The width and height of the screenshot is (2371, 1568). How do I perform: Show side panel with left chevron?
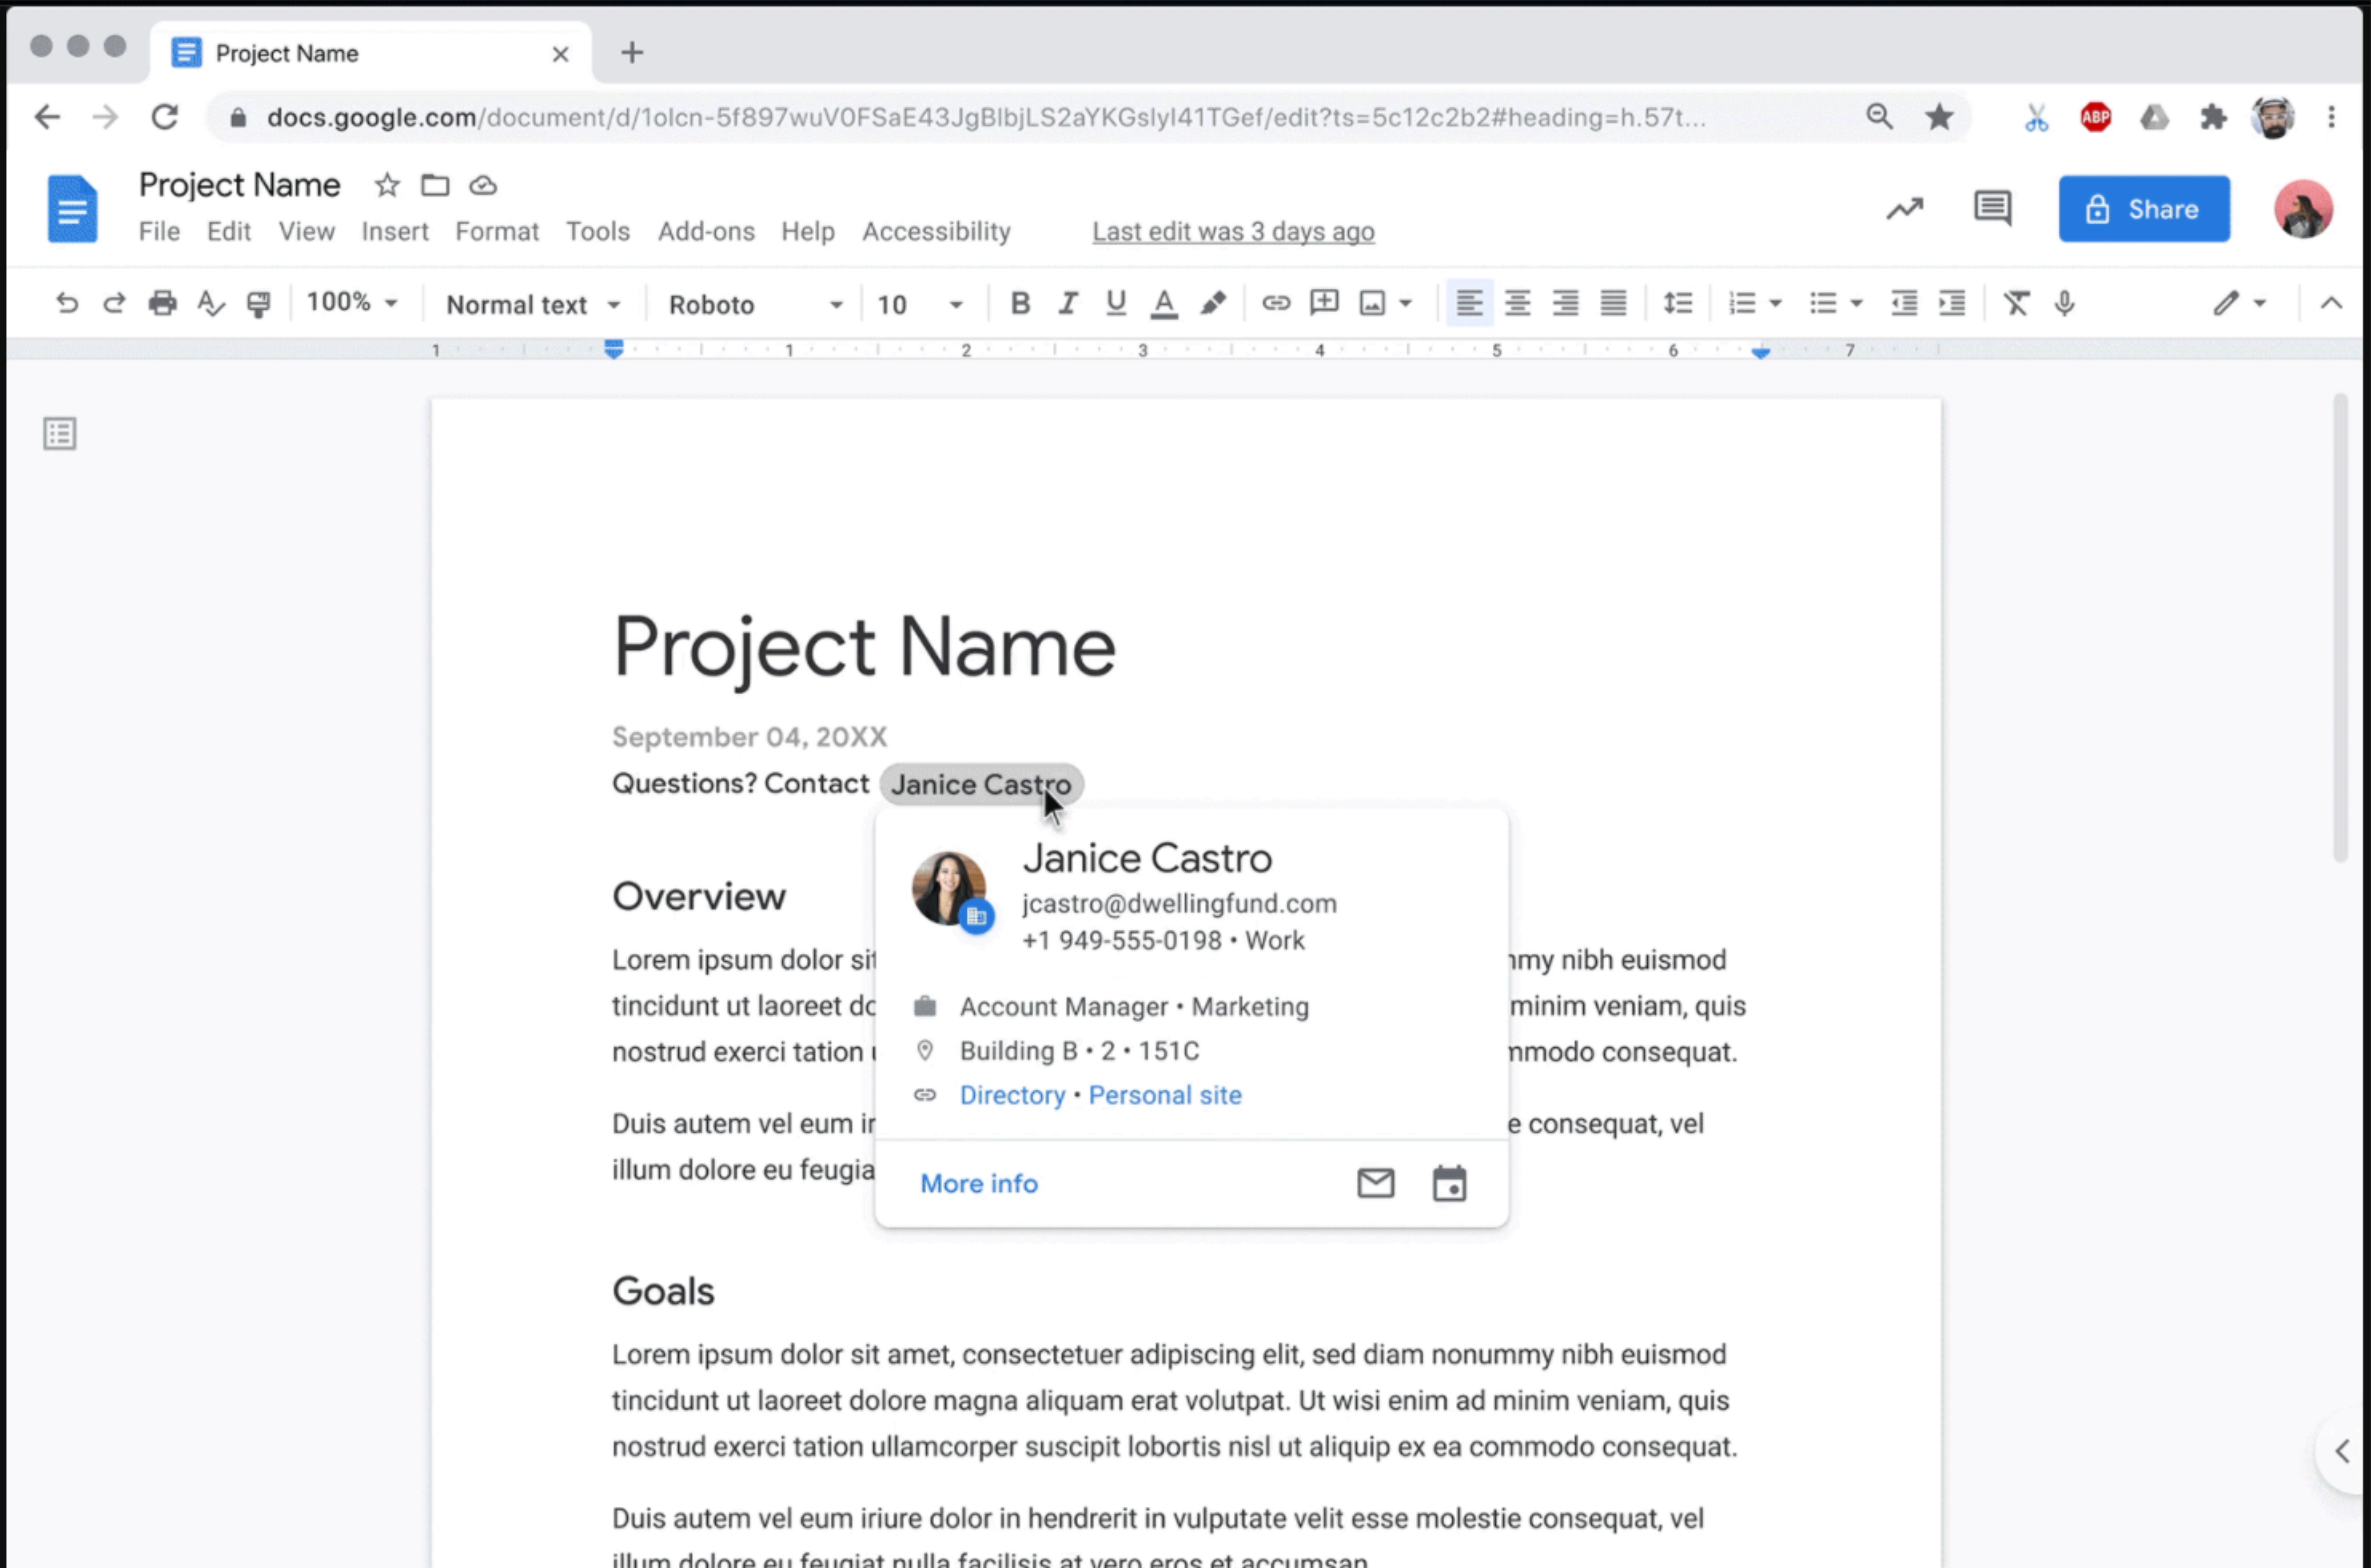(x=2342, y=1451)
